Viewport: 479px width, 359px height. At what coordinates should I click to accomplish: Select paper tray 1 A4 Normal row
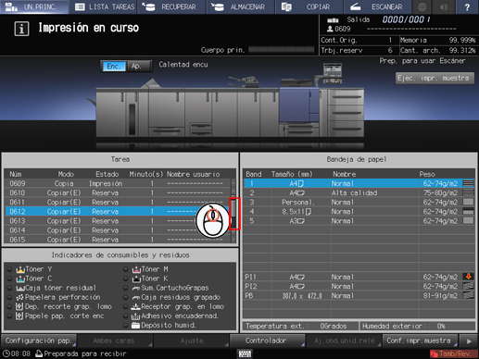[x=359, y=183]
